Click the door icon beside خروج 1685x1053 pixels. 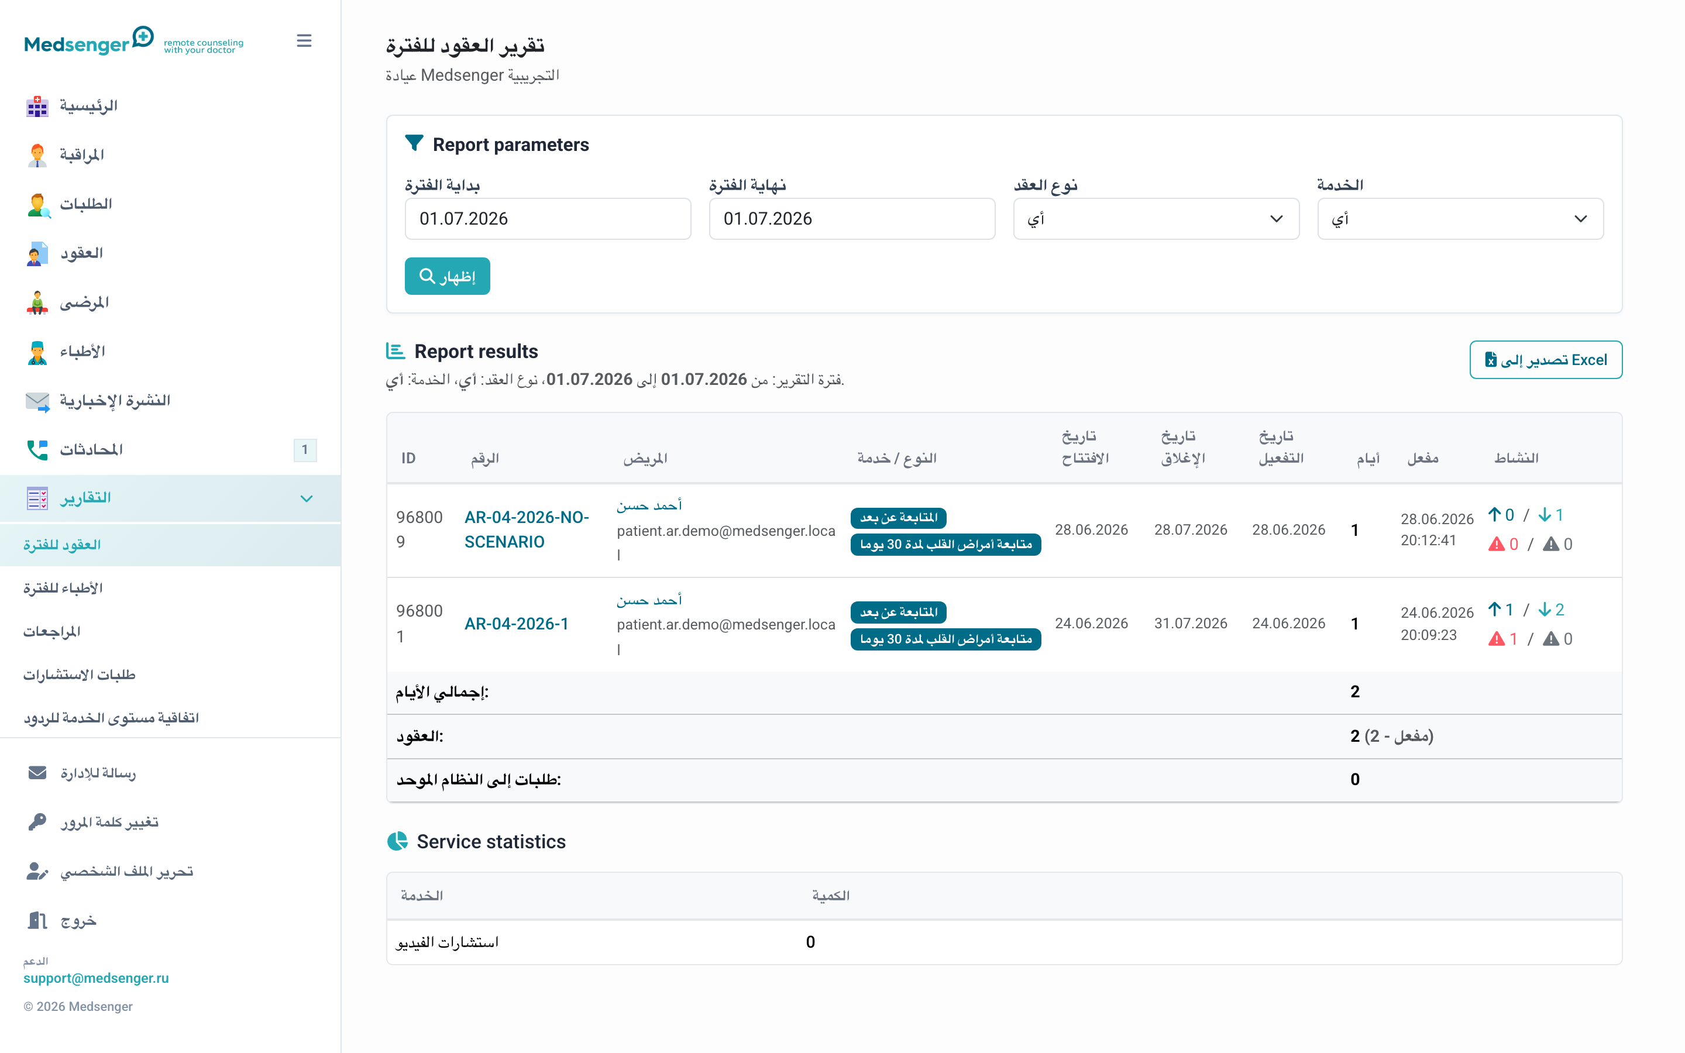coord(37,920)
